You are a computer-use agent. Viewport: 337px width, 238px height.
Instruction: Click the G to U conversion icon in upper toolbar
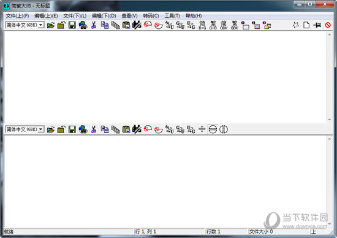pos(180,25)
